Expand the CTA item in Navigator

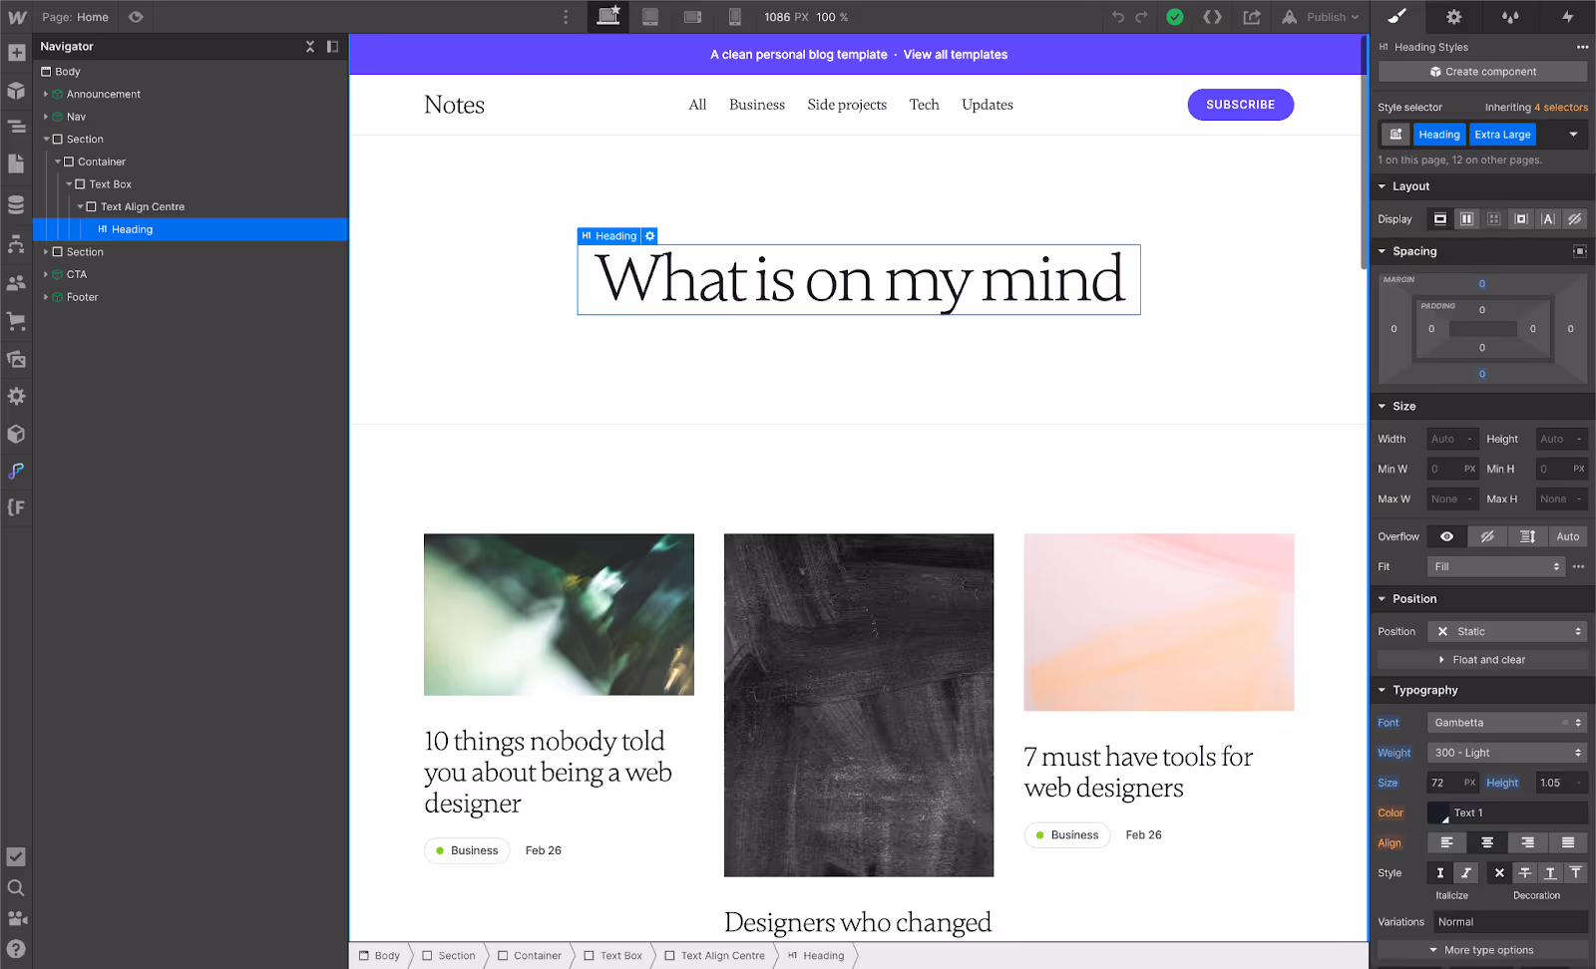point(46,274)
